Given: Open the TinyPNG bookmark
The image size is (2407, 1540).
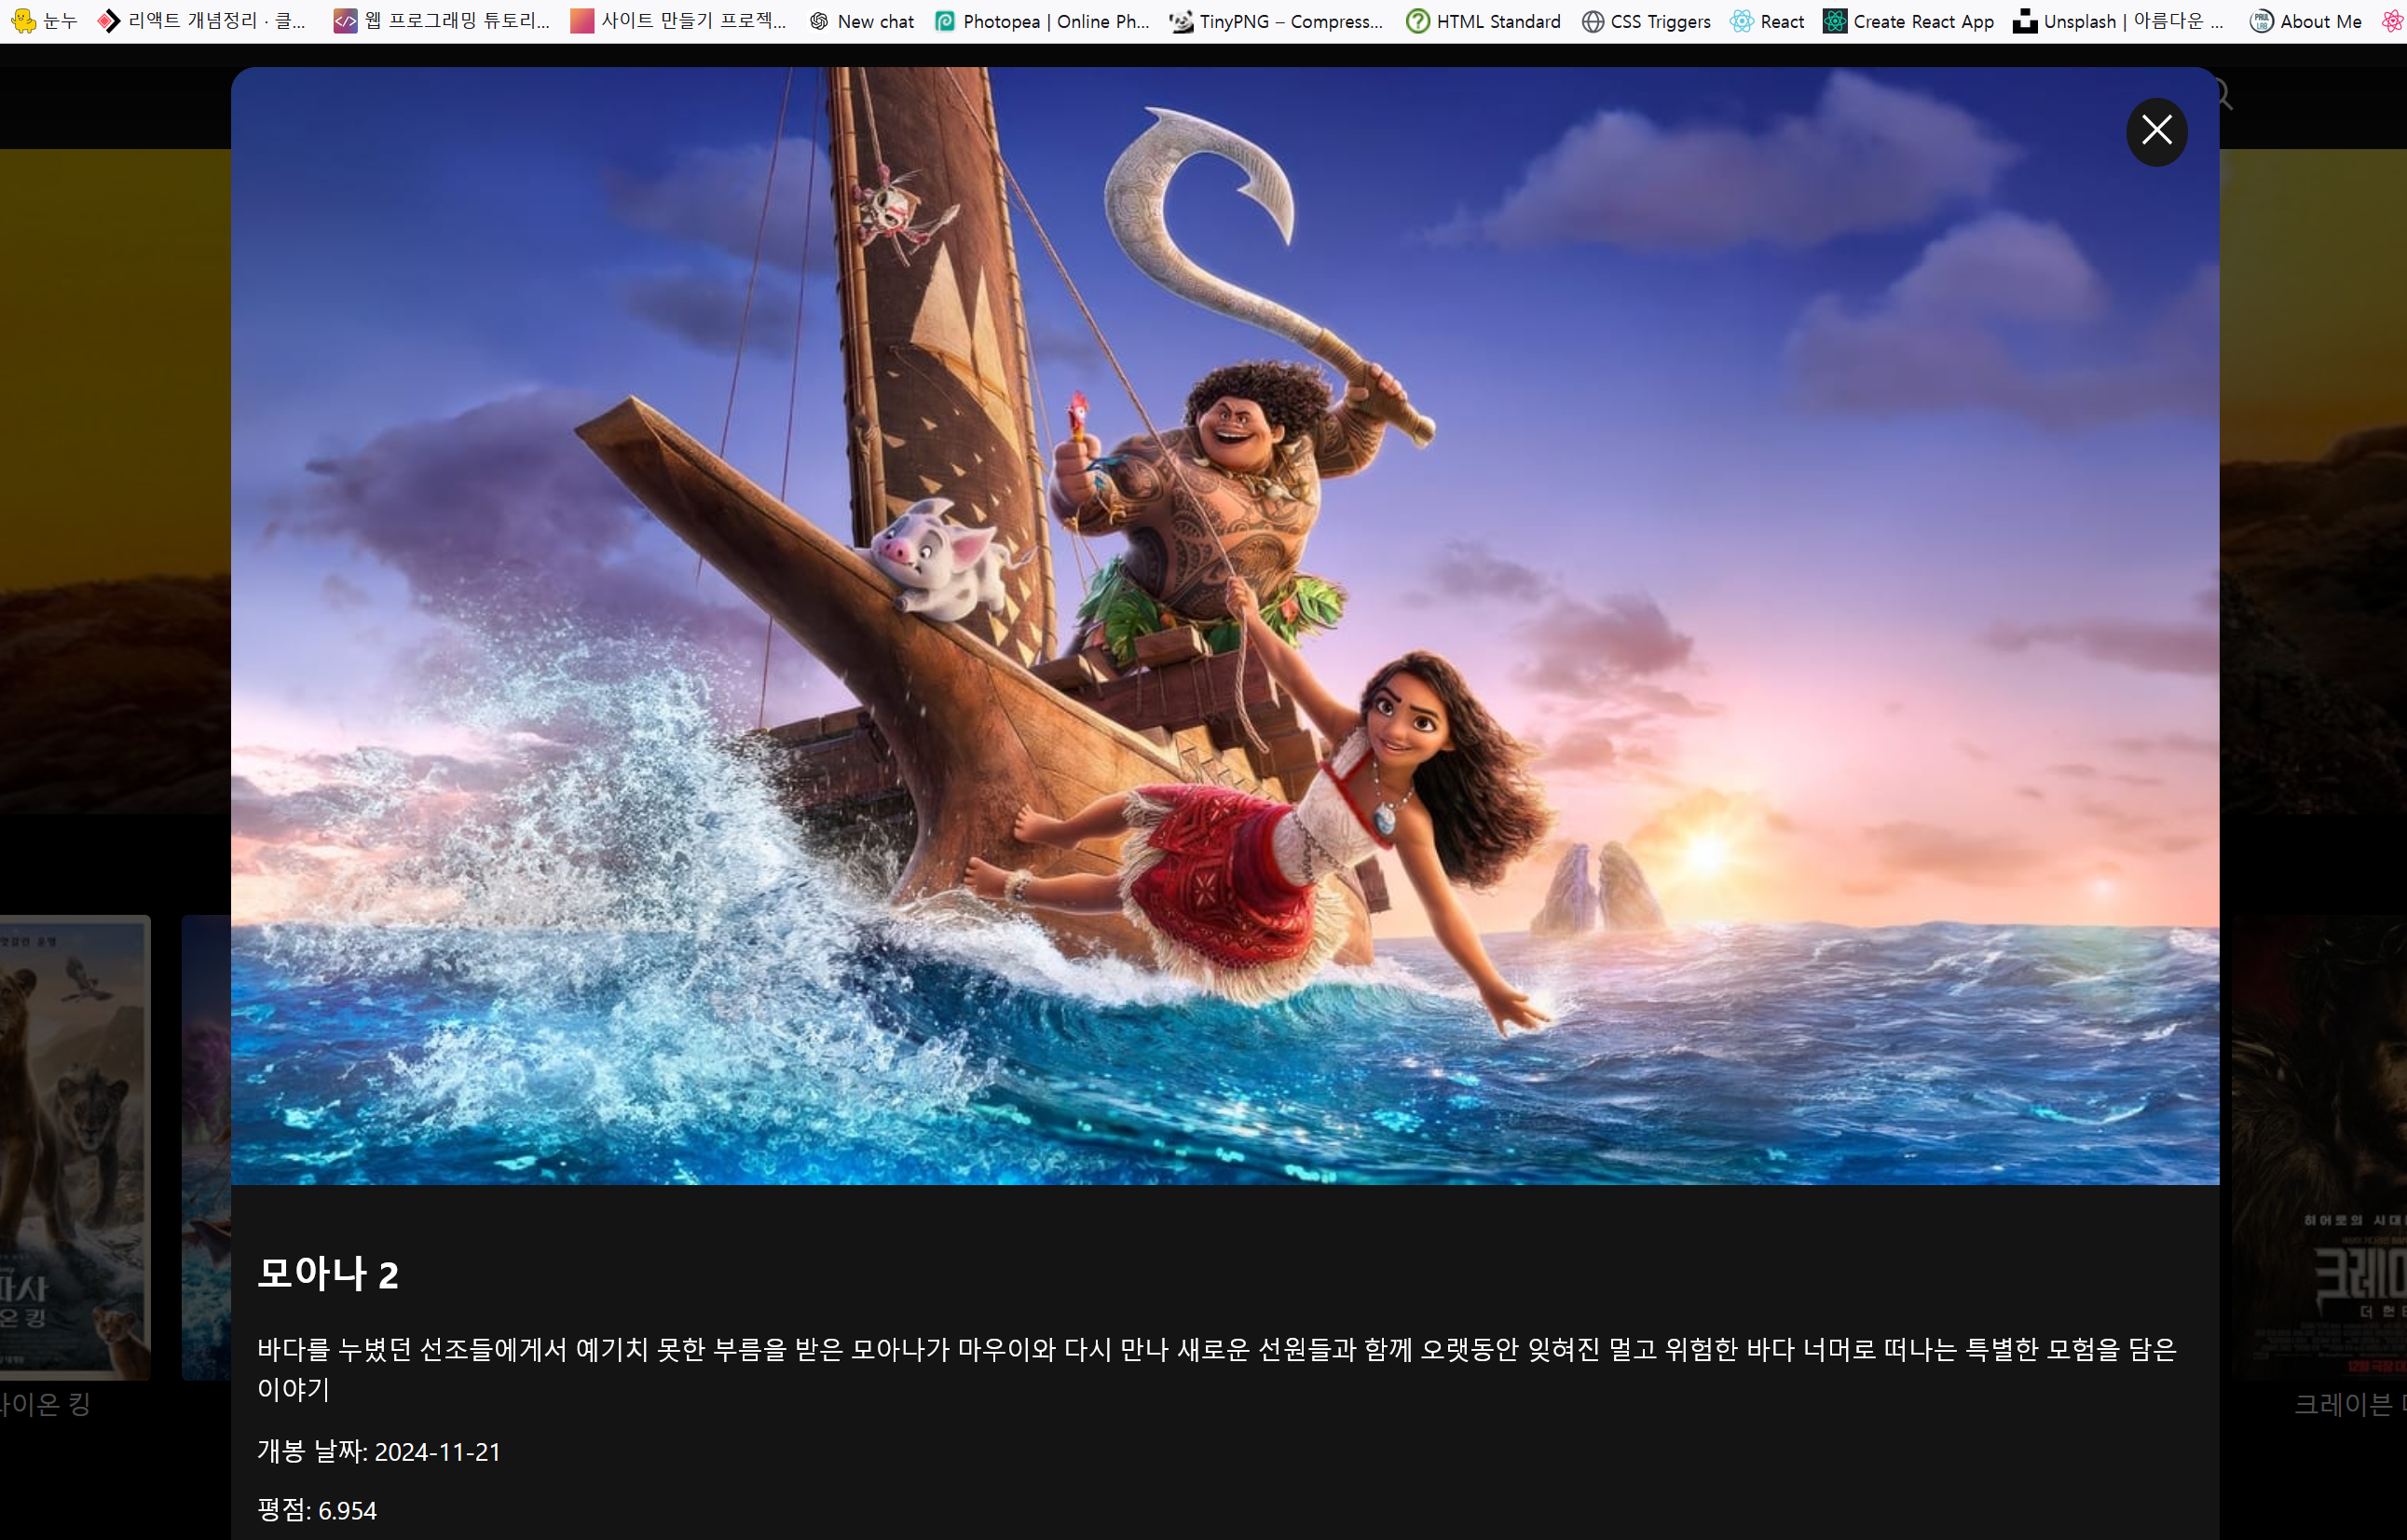Looking at the screenshot, I should pyautogui.click(x=1276, y=21).
